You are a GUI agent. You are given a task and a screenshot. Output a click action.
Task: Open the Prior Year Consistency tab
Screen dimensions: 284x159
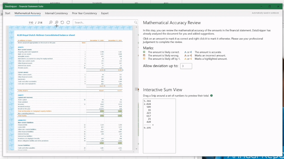tap(84, 13)
